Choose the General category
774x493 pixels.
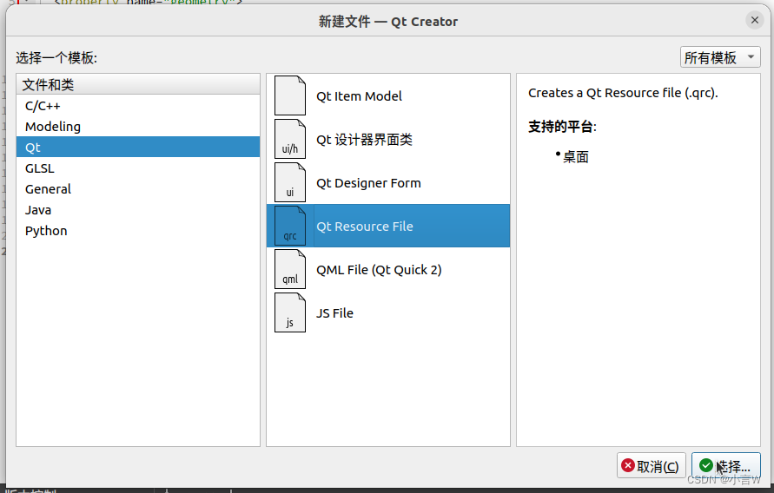coord(138,189)
